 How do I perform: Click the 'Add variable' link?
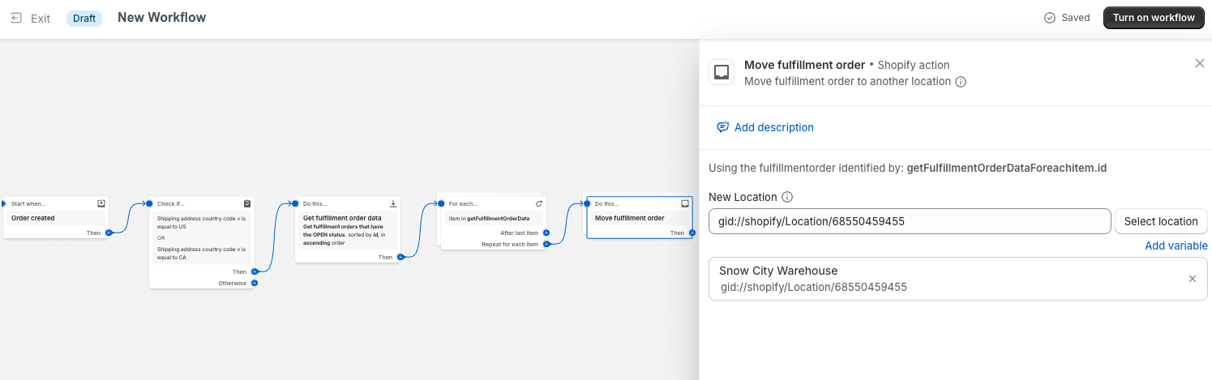(1176, 246)
